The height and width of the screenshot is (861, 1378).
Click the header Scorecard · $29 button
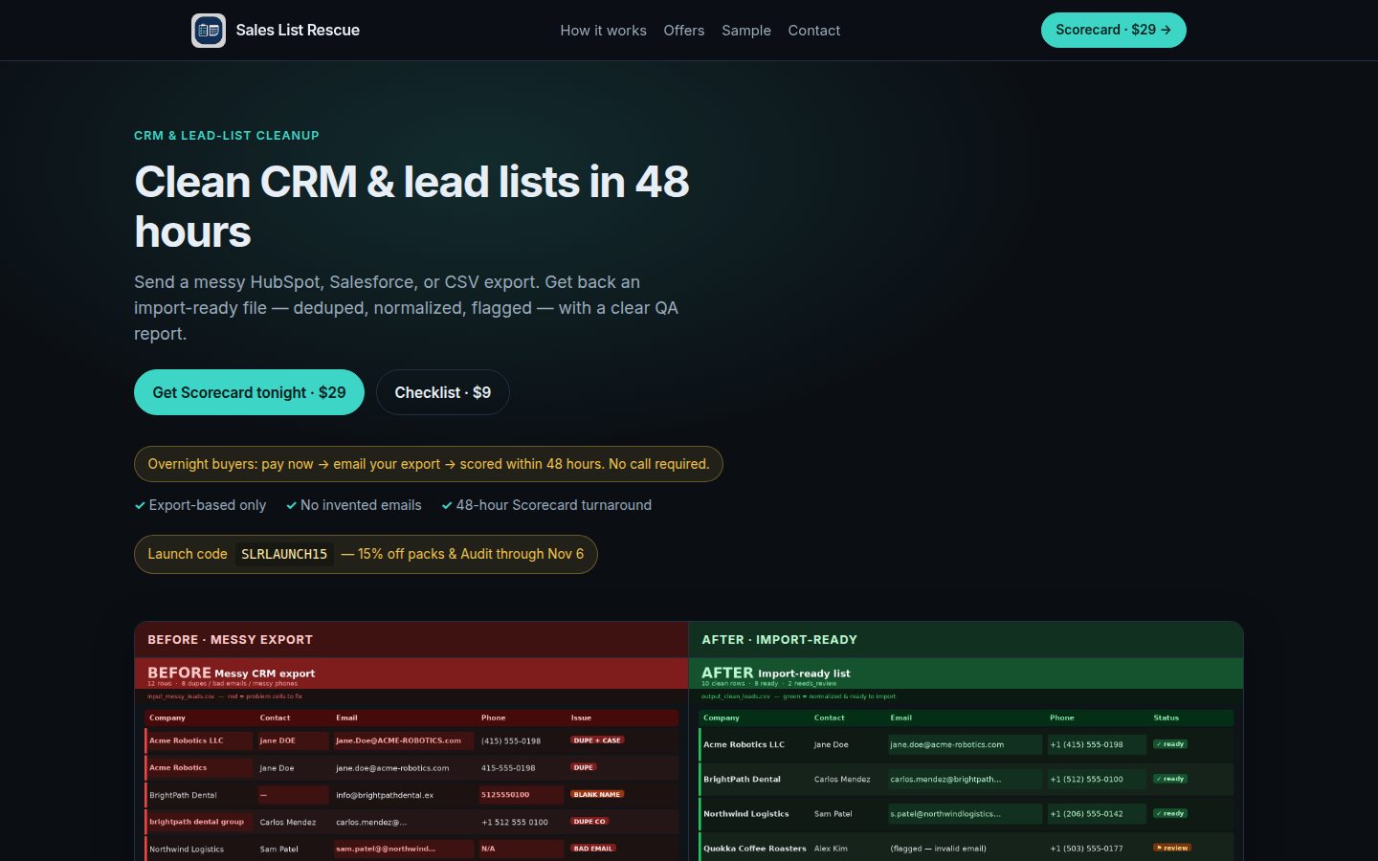[x=1114, y=30]
